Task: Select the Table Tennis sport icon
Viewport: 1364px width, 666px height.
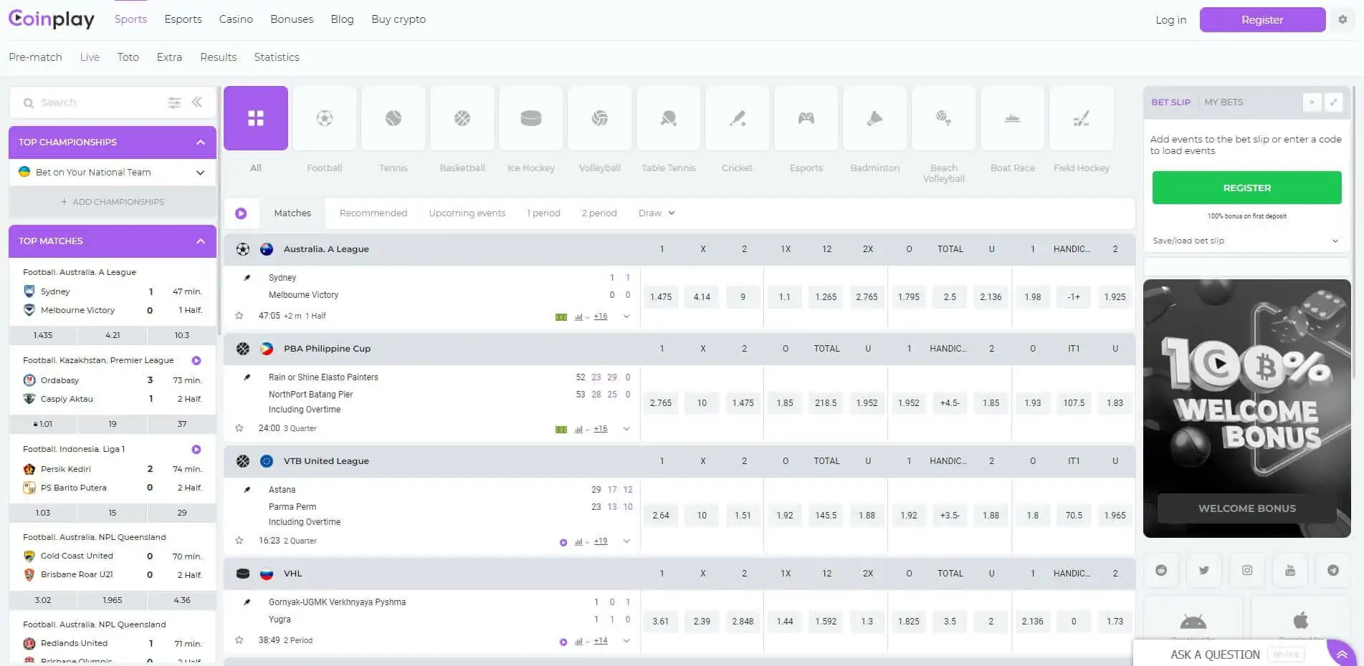Action: pyautogui.click(x=668, y=118)
